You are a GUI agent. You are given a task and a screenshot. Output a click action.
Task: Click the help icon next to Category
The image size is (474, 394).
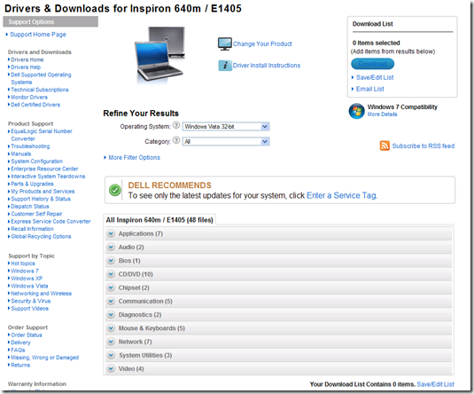coord(176,140)
